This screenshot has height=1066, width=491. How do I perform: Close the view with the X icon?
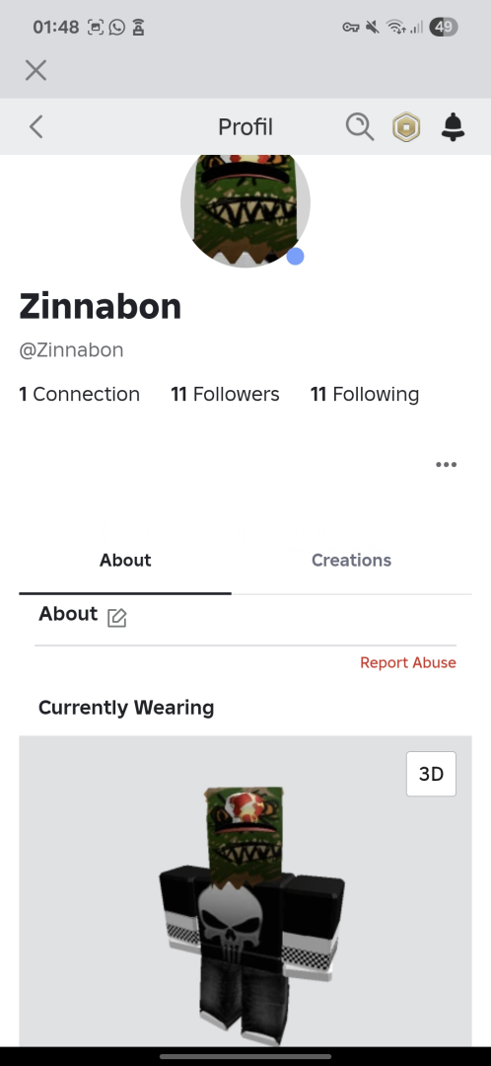pos(36,70)
